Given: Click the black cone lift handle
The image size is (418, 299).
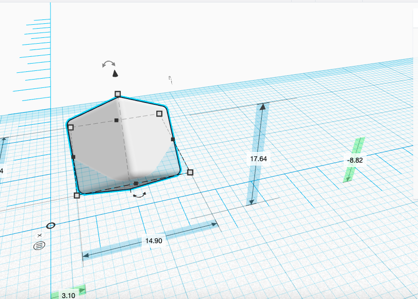Looking at the screenshot, I should [x=115, y=73].
